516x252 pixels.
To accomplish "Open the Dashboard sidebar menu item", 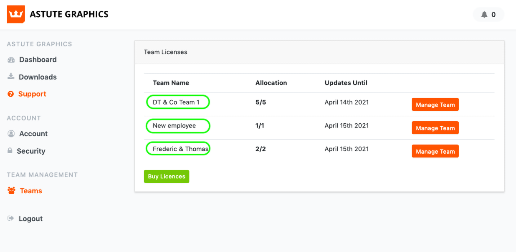I will pyautogui.click(x=38, y=60).
